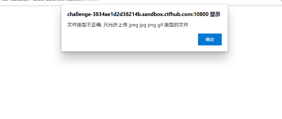This screenshot has height=119, width=282.
Task: Click the cut-off URL in the address bar
Action: pyautogui.click(x=50, y=1)
